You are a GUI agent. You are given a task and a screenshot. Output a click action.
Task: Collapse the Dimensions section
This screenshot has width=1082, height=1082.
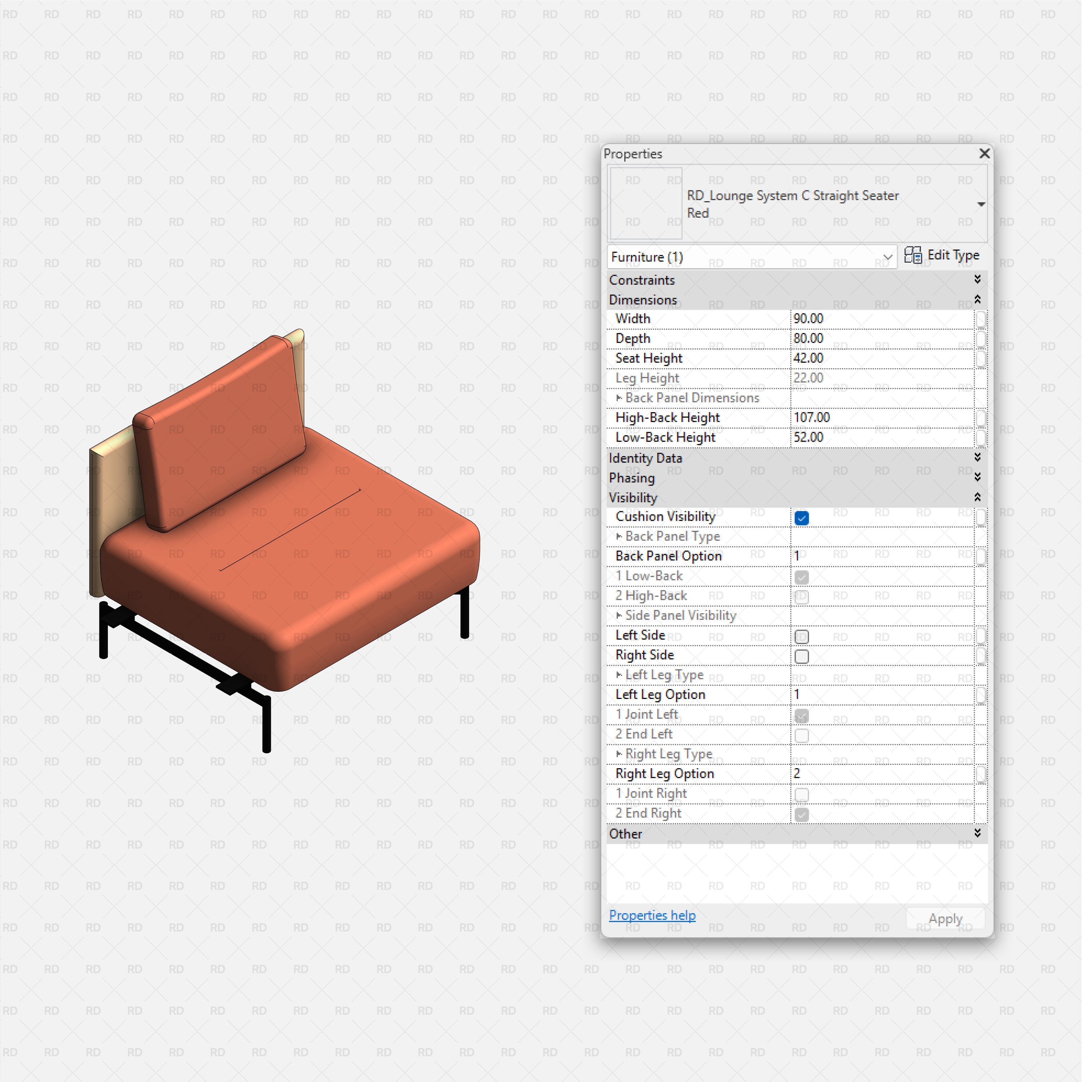pyautogui.click(x=977, y=300)
